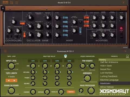Click the small Haas Processor knob

click(x=81, y=91)
